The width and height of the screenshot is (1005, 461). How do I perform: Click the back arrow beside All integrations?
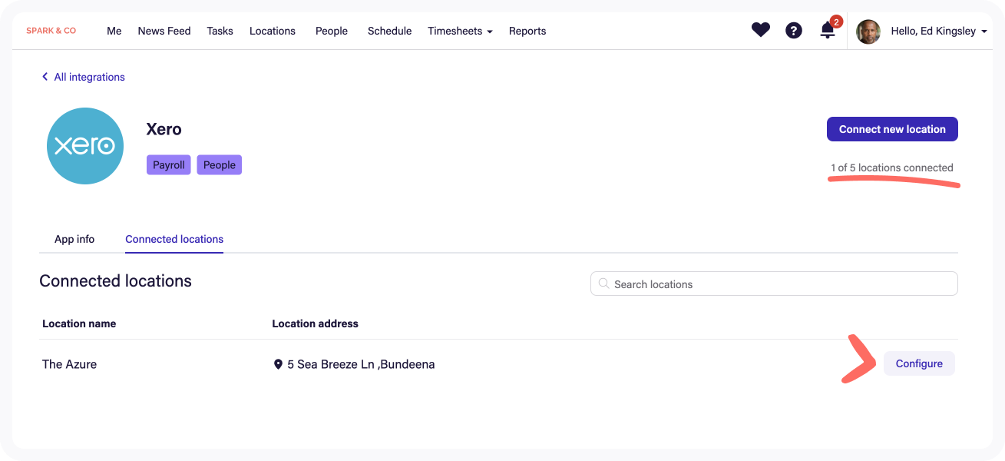[45, 77]
